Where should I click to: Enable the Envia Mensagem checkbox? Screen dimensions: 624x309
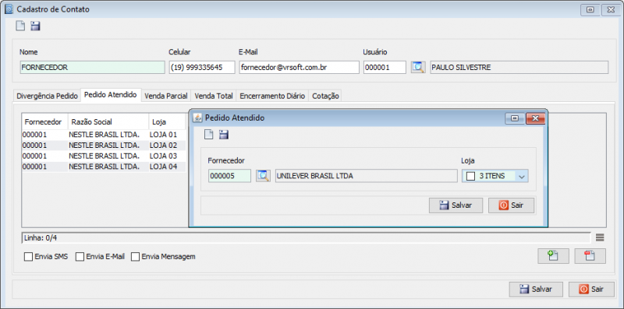point(135,257)
